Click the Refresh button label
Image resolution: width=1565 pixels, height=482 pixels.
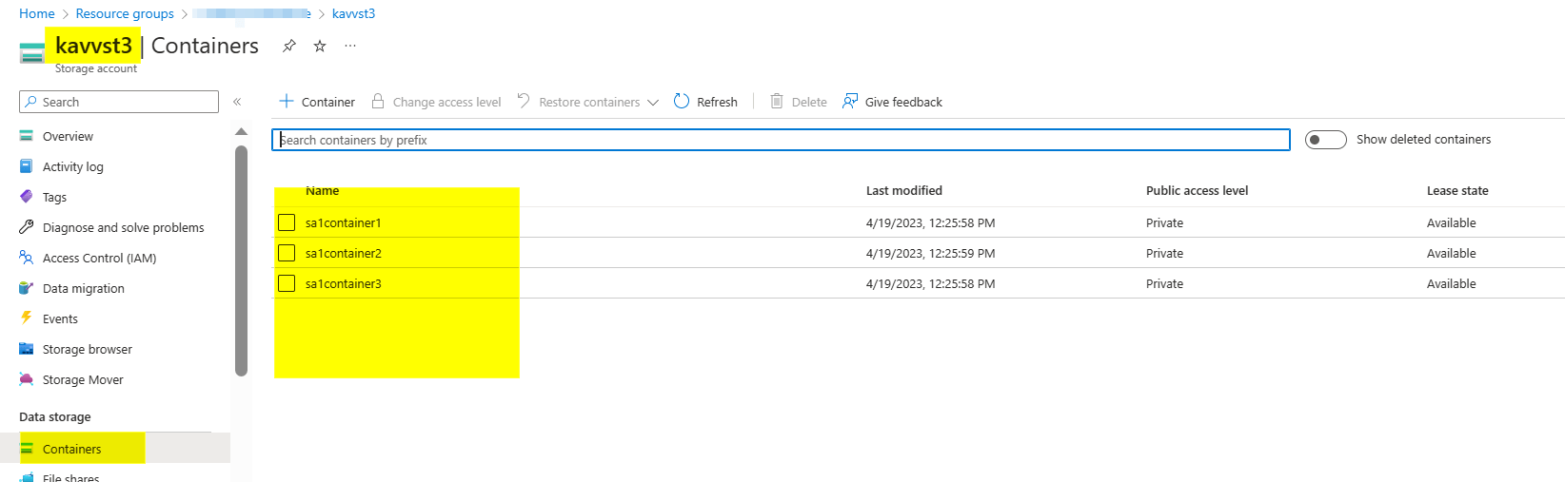717,102
